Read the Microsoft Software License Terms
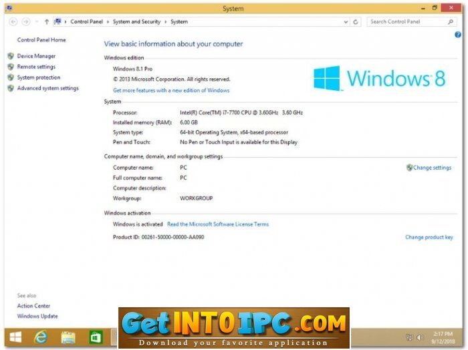468x350 pixels. point(218,224)
